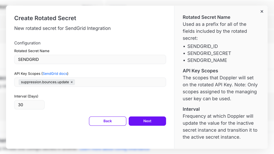The image size is (274, 154).
Task: Proceed with the Next button
Action: pyautogui.click(x=147, y=121)
